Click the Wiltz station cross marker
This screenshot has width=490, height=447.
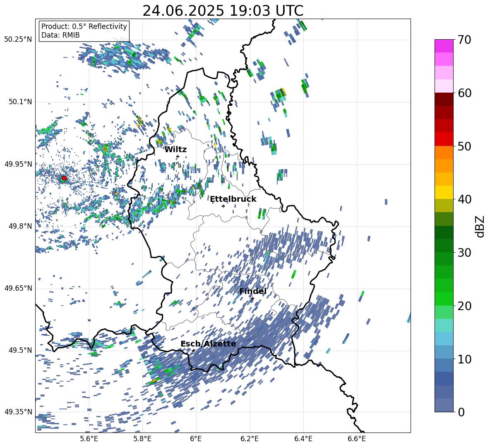tap(178, 156)
